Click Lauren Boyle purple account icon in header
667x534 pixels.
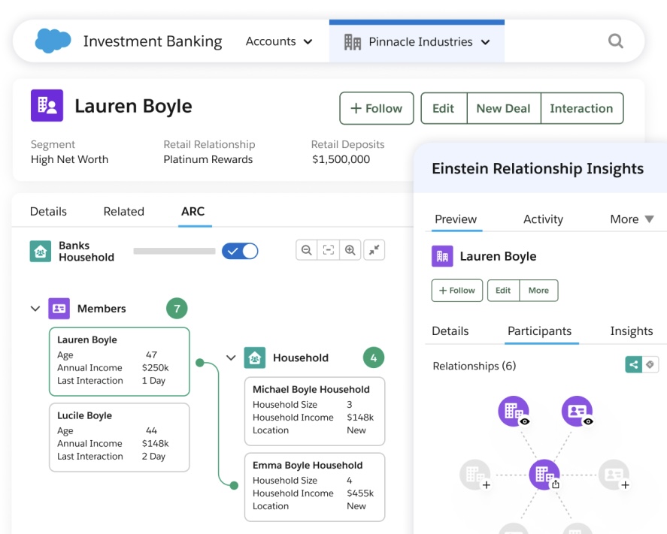pos(47,105)
